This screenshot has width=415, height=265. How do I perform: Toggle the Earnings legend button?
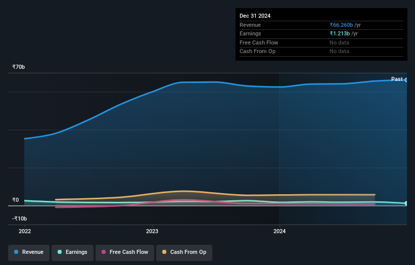pyautogui.click(x=72, y=252)
